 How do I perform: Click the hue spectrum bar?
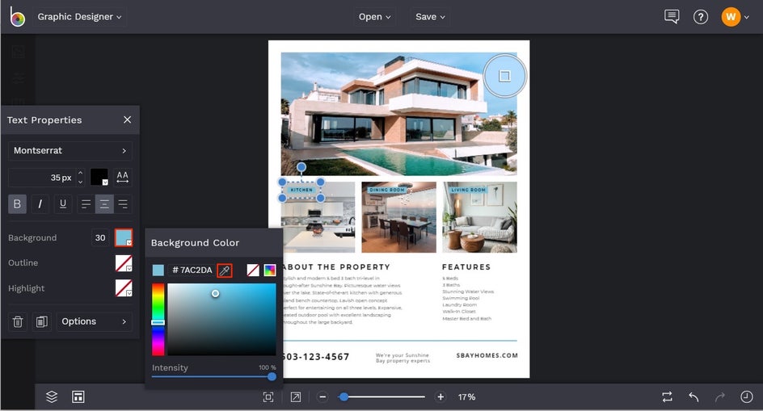coord(158,320)
